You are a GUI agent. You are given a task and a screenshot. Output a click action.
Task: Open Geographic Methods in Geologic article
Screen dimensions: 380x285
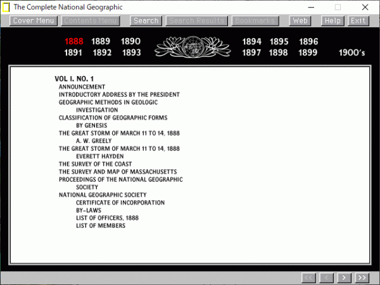point(108,102)
